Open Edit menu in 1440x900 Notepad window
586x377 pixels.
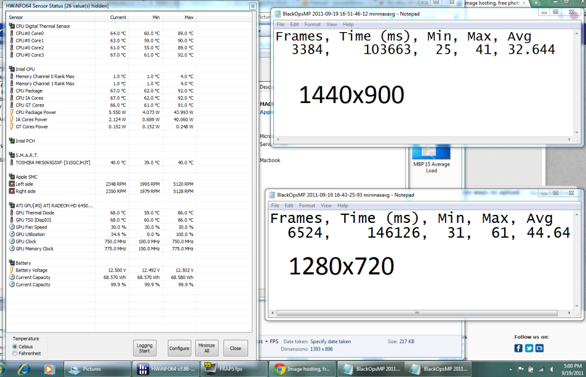(294, 24)
